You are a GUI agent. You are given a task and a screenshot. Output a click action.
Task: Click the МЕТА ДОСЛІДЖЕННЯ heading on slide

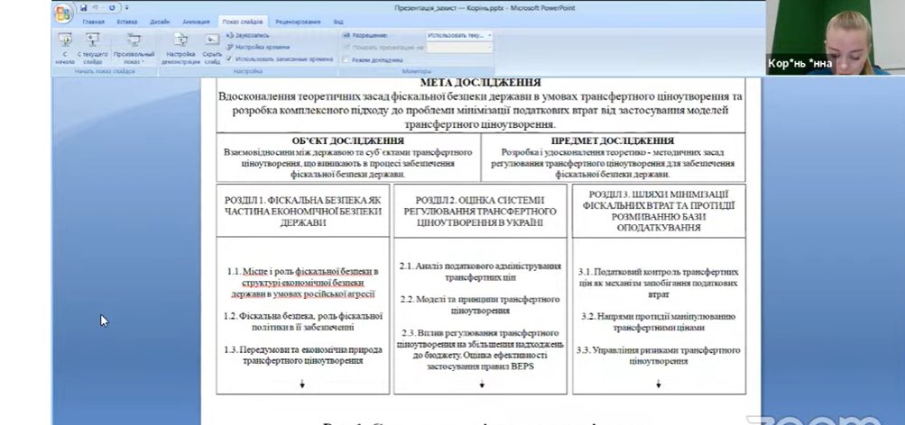click(x=480, y=83)
